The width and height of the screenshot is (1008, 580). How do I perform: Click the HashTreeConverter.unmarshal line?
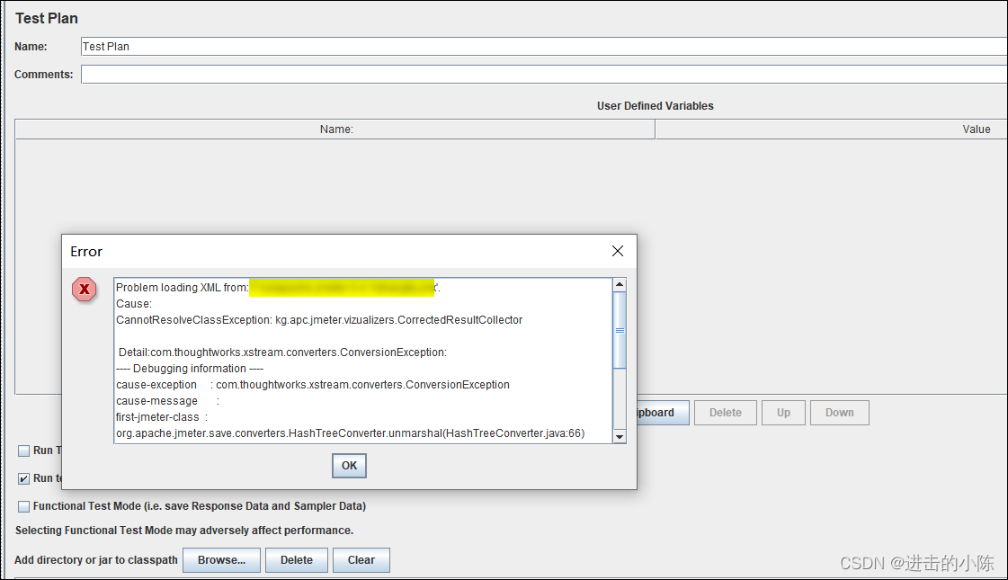click(351, 433)
